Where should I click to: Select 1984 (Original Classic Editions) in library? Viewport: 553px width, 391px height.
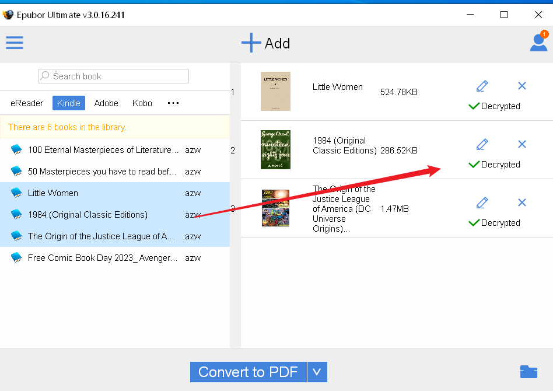pyautogui.click(x=115, y=215)
